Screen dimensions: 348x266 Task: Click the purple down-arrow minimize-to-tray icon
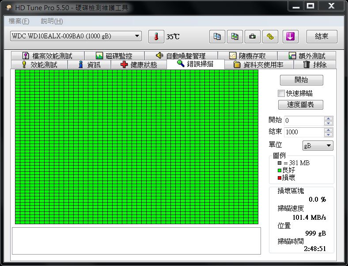(x=290, y=37)
